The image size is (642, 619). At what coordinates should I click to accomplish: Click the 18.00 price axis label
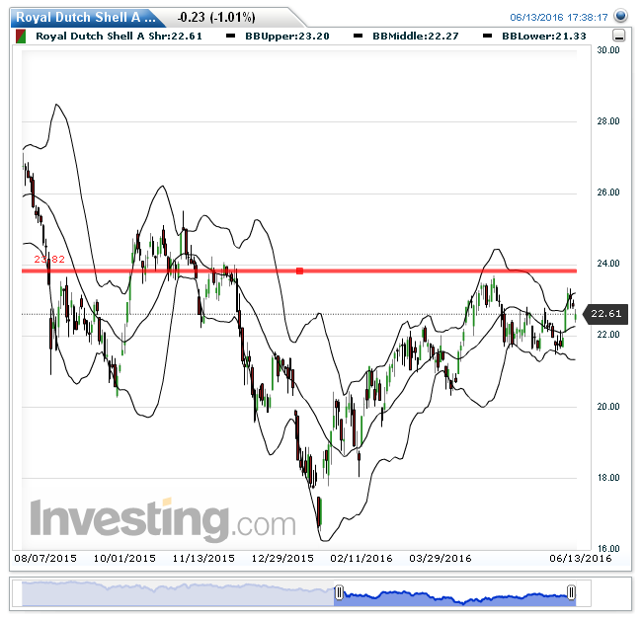[x=608, y=478]
